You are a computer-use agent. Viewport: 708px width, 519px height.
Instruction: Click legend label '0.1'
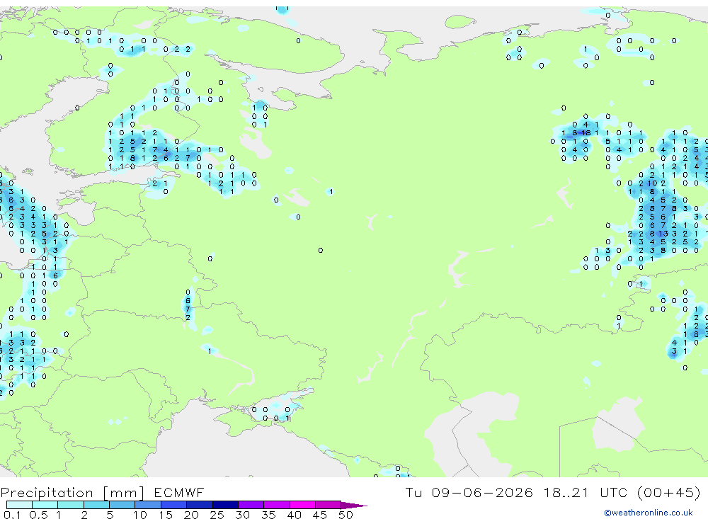click(12, 515)
